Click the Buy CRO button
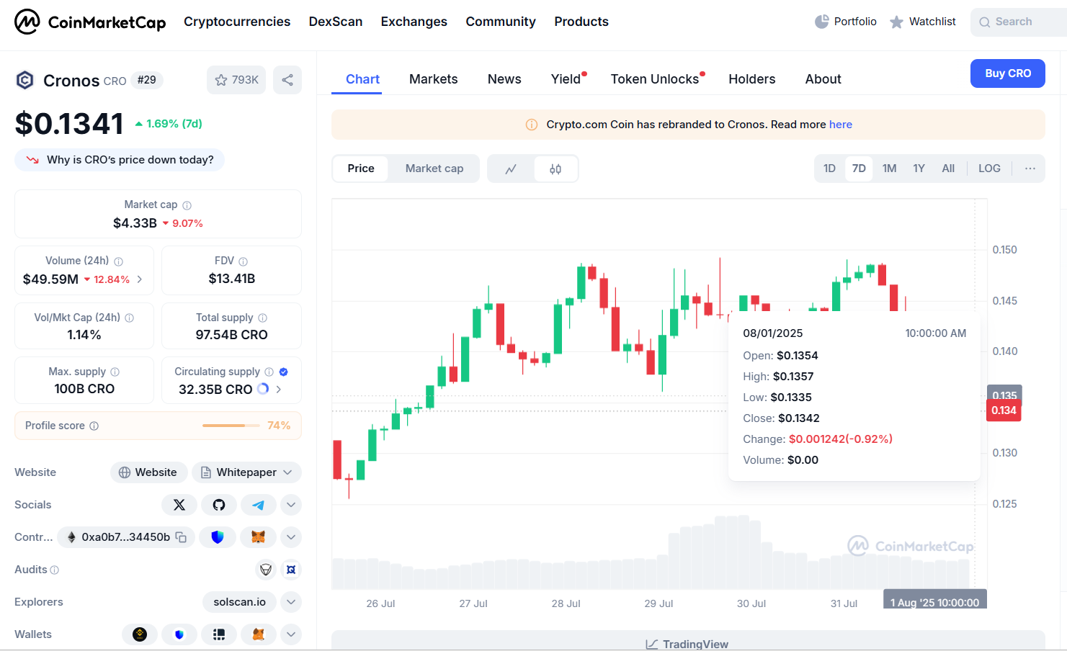This screenshot has height=651, width=1067. click(x=1007, y=73)
